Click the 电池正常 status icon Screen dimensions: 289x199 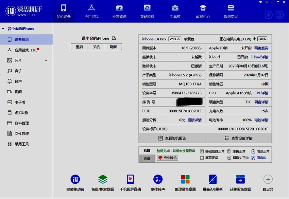pyautogui.click(x=253, y=151)
